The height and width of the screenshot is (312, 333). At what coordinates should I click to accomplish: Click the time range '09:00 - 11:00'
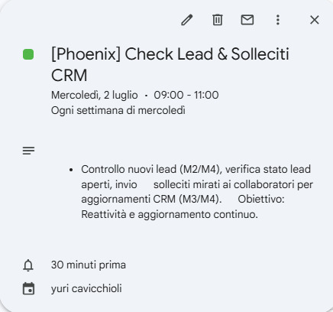pyautogui.click(x=186, y=95)
